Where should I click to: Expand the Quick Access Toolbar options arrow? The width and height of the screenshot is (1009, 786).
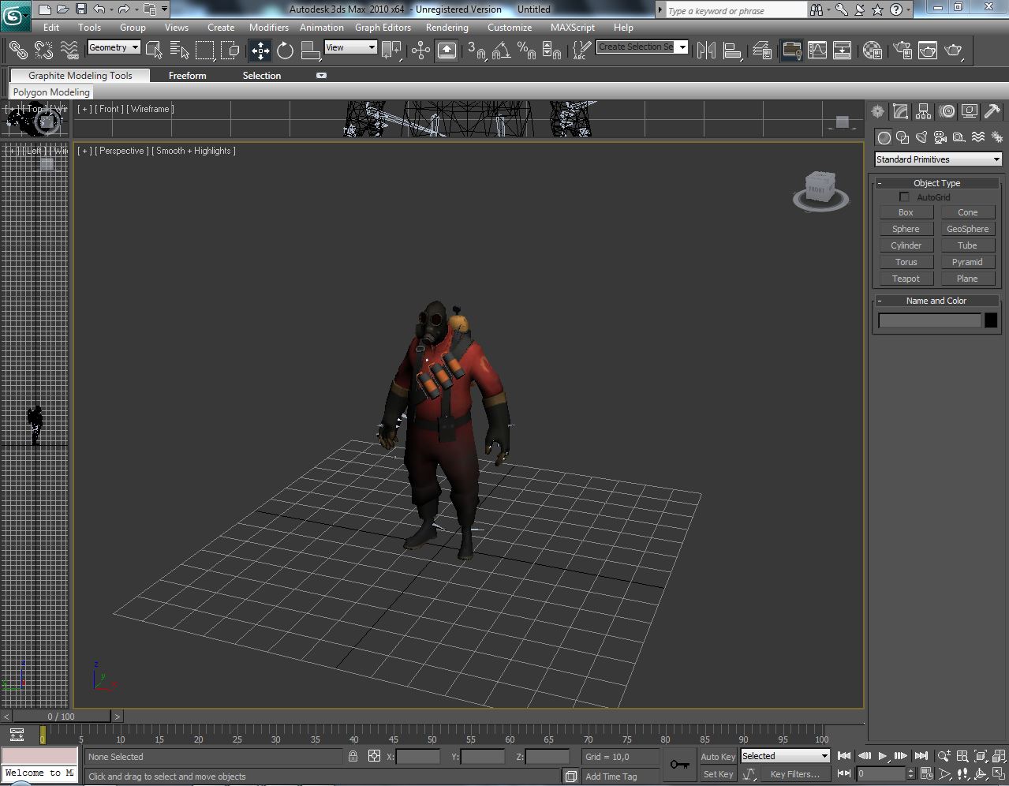click(x=164, y=9)
